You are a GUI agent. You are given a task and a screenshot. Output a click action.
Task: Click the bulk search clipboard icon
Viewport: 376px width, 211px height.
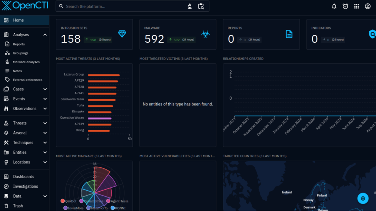coord(201,6)
